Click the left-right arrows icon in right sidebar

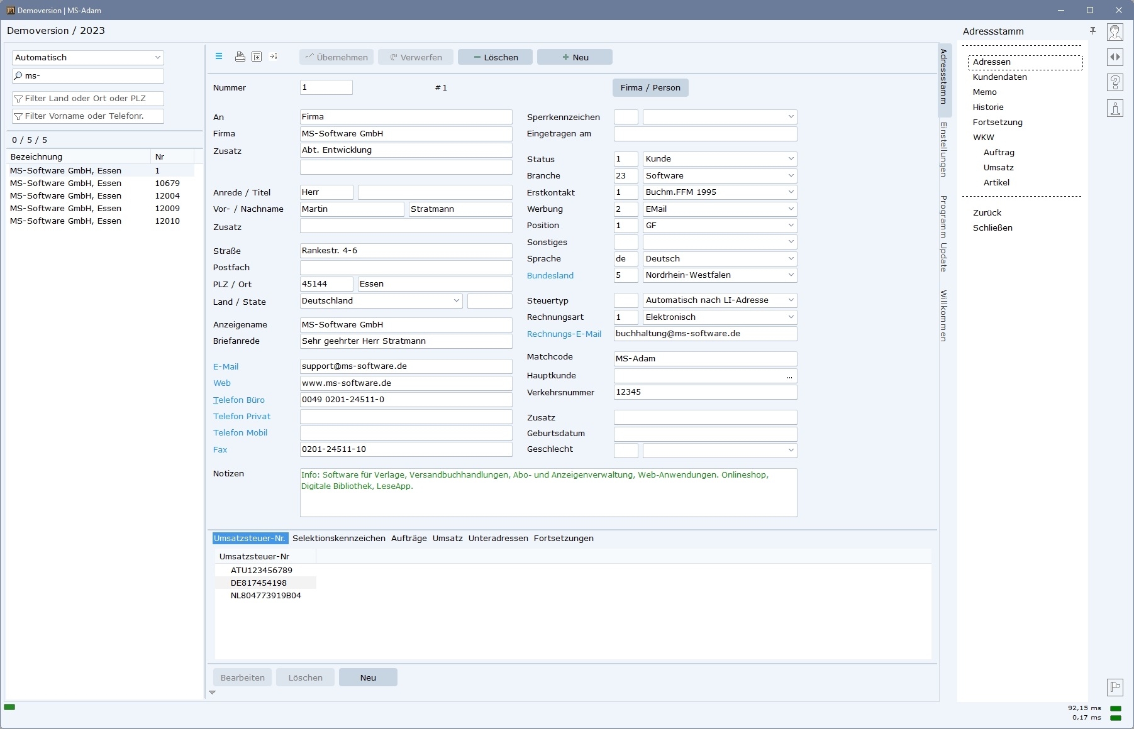(x=1115, y=57)
